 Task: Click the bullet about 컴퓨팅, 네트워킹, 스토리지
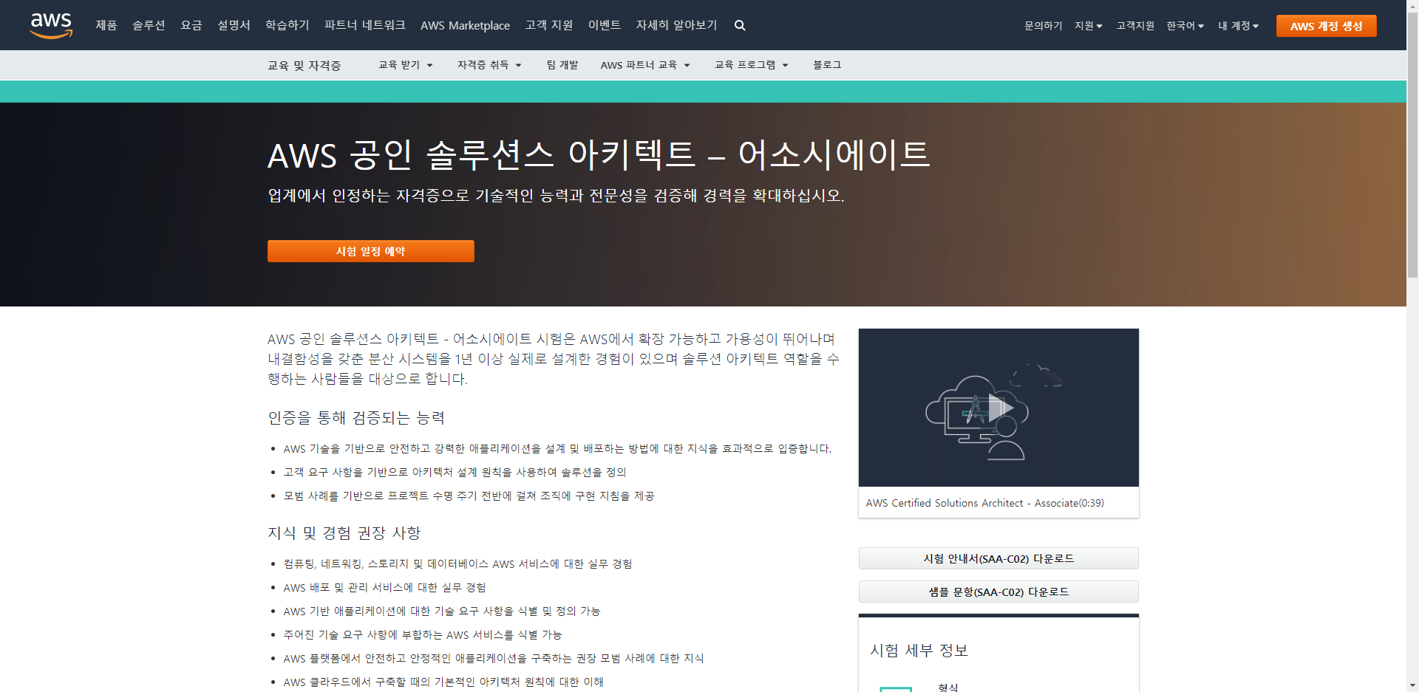(x=457, y=563)
